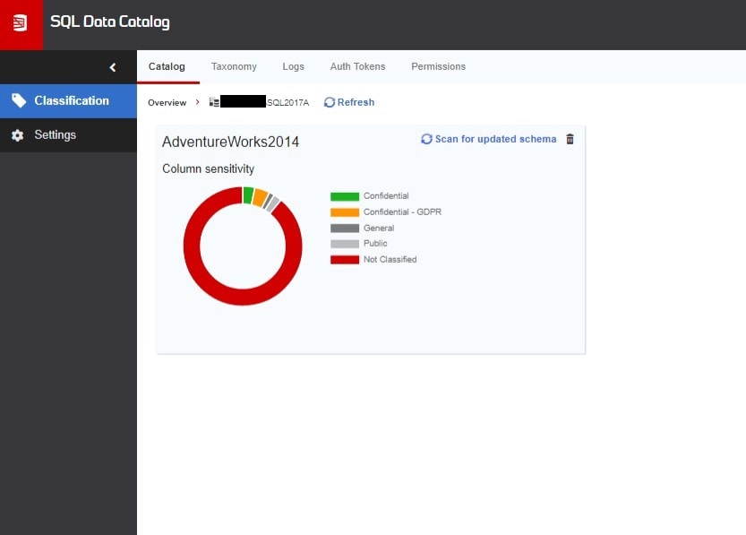The image size is (746, 535).
Task: Click the SQL Data Catalog title text
Action: click(x=110, y=22)
